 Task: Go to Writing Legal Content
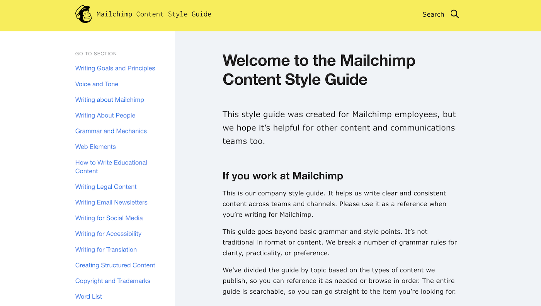tap(106, 187)
